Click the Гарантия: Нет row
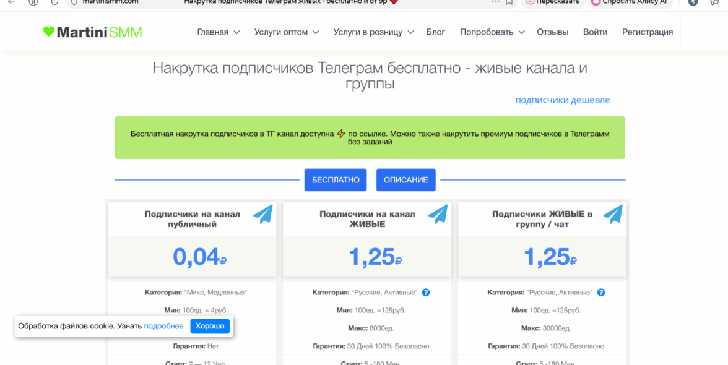 [192, 346]
